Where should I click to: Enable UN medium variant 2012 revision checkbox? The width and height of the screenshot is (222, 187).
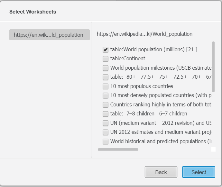tap(105, 123)
